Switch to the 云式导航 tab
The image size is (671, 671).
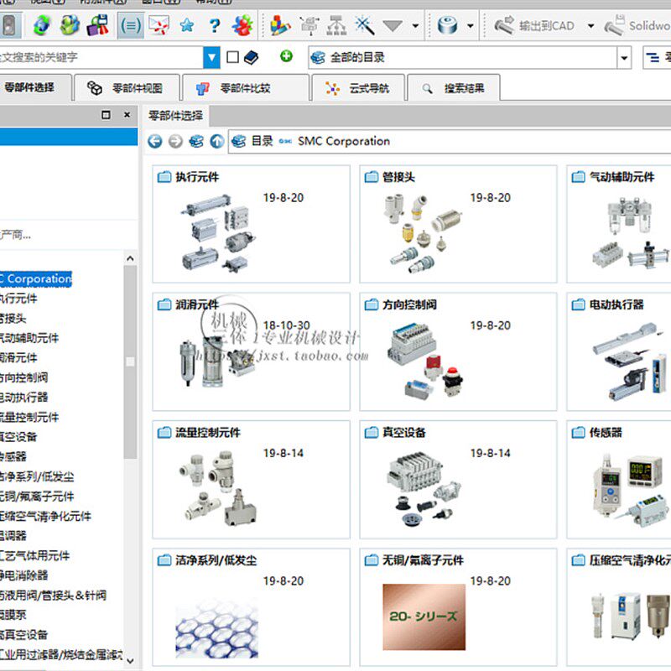tap(359, 88)
